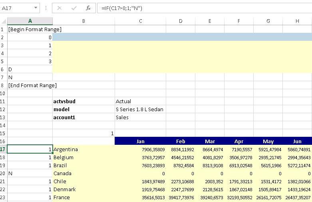This screenshot has height=202, width=312.
Task: Click the S Series 1.8 L Sedan cell
Action: coord(140,109)
